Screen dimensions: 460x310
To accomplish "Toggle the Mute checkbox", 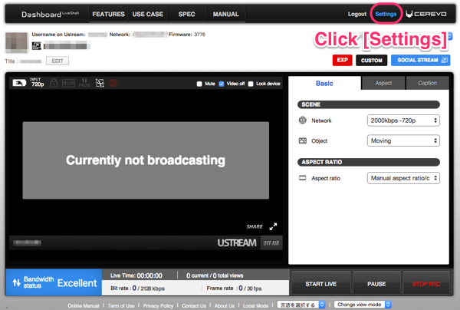I will pos(199,84).
